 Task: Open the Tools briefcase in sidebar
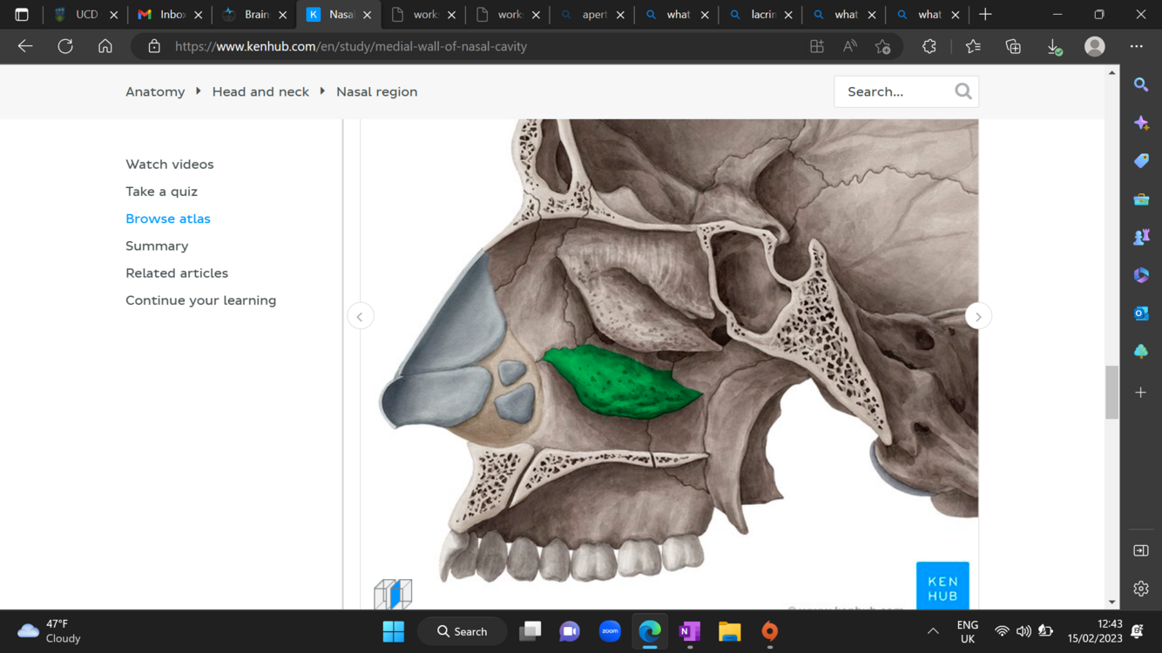coord(1141,199)
